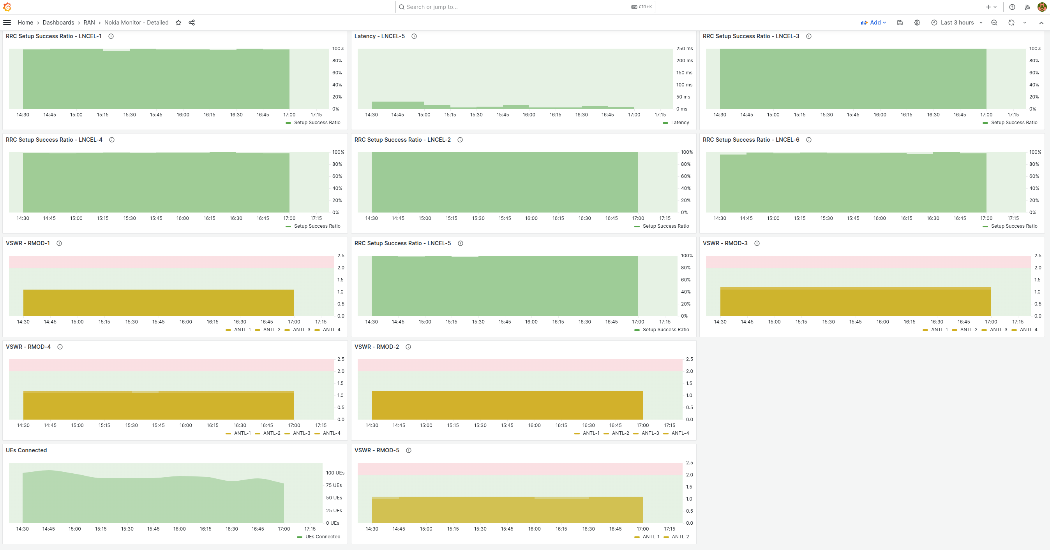The image size is (1050, 550).
Task: Toggle UEs Connected legend series
Action: (323, 536)
